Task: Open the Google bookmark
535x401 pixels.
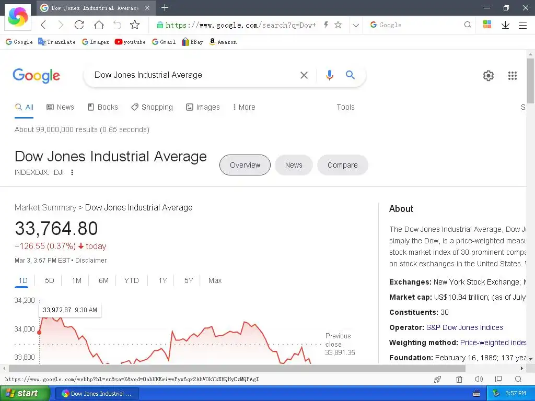Action: [x=19, y=42]
